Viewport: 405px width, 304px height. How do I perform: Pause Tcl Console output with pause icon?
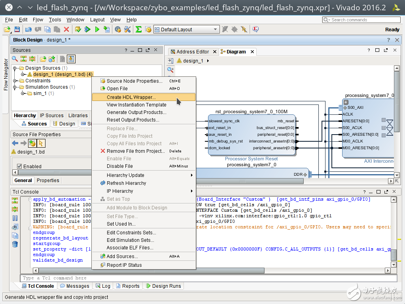point(15,218)
